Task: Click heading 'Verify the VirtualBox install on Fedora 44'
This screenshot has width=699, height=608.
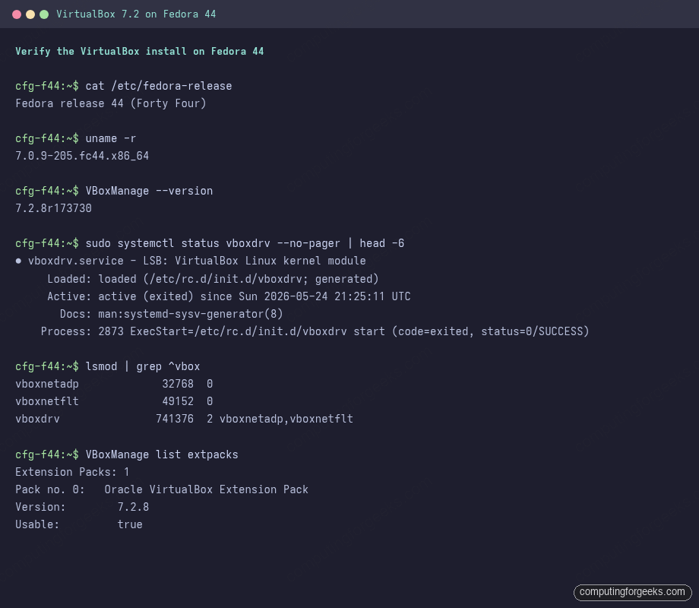Action: tap(140, 51)
